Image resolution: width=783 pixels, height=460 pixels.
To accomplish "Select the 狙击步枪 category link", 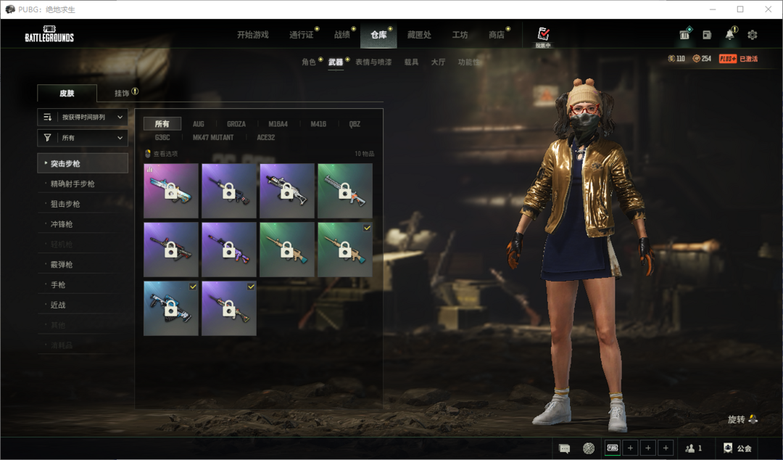I will point(65,204).
